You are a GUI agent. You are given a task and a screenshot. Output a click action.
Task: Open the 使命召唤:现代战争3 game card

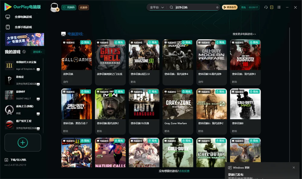[x=245, y=62]
